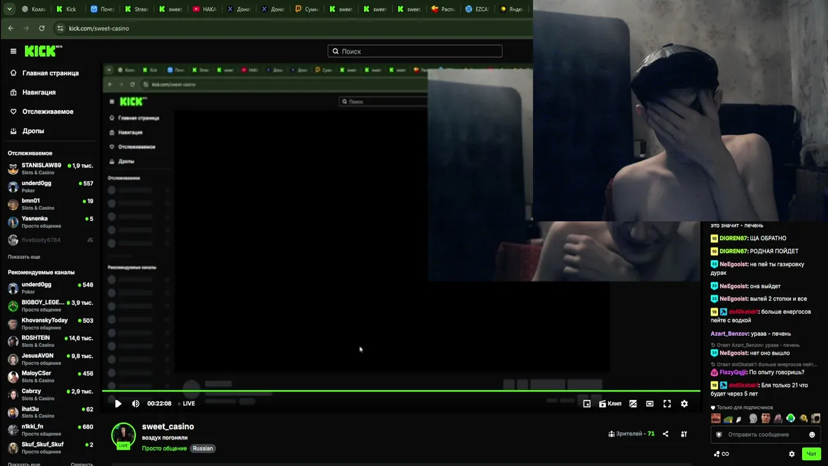Click the Зрителей viewer count
Screen dimensions: 828x466
coord(631,434)
